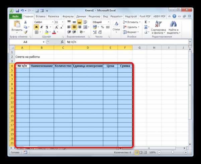The image size is (201, 164).
Task: Switch to the Вставка ribbon tab
Action: click(41, 16)
